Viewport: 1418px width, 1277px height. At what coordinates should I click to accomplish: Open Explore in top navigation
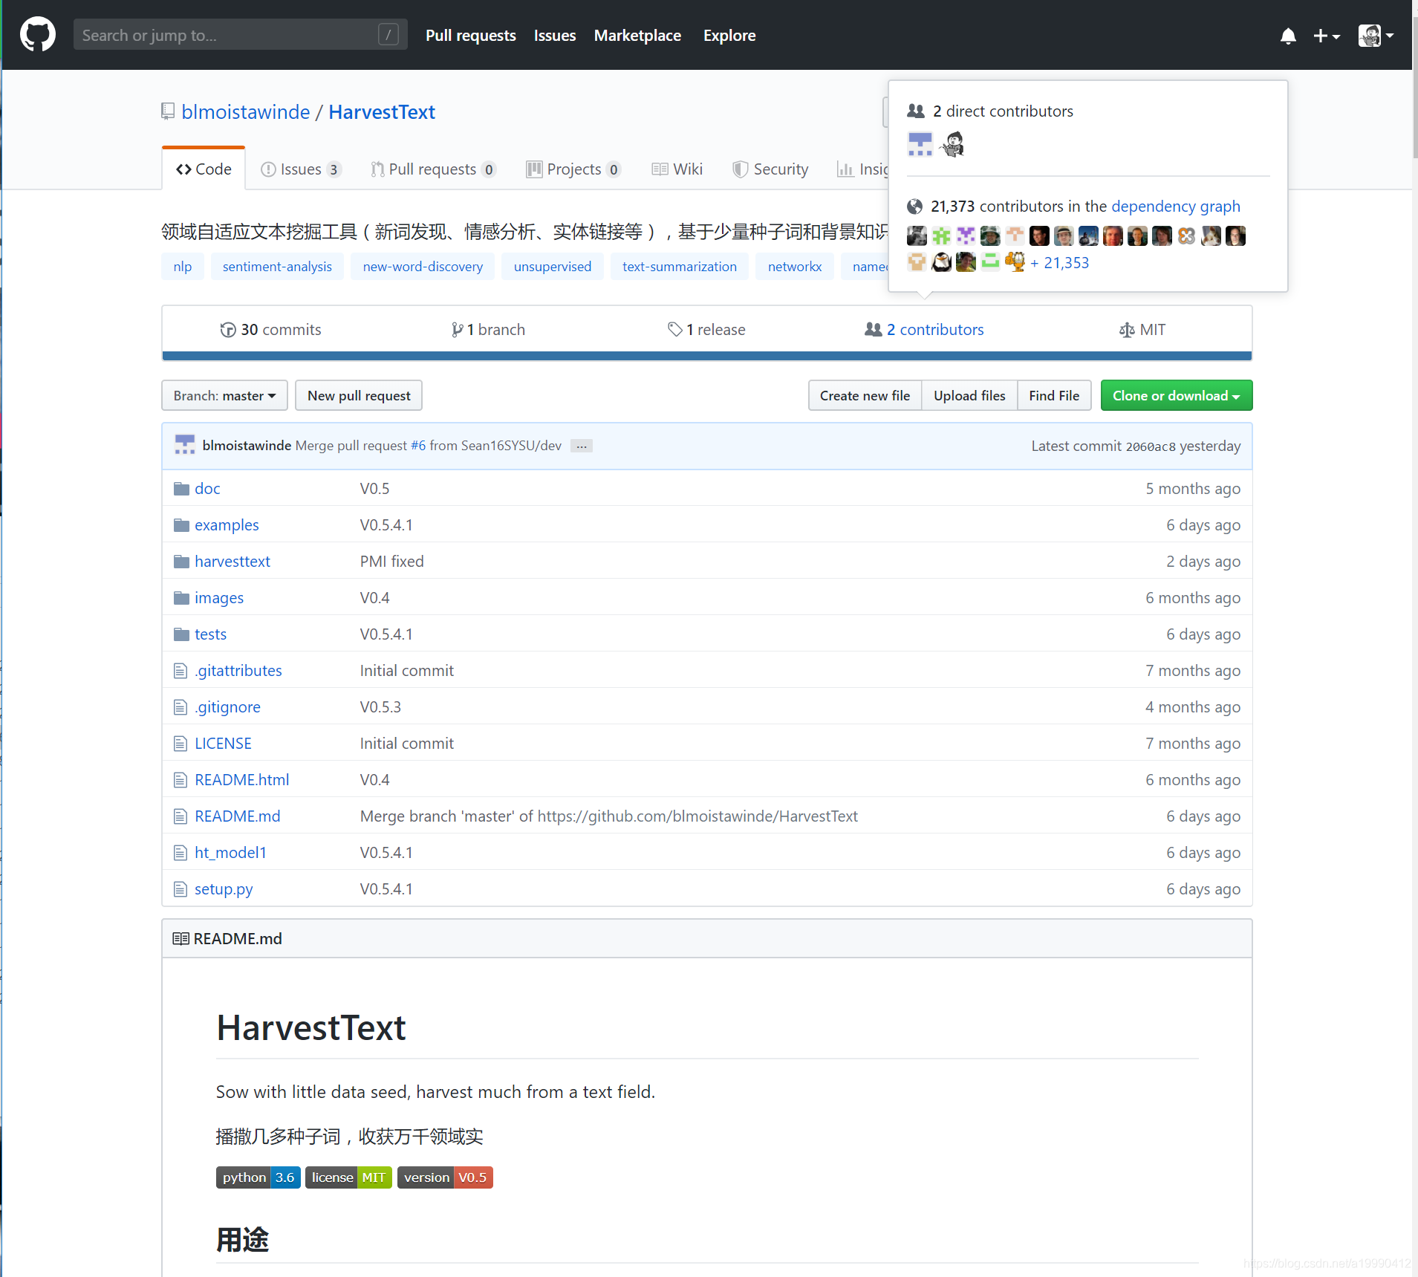(729, 35)
